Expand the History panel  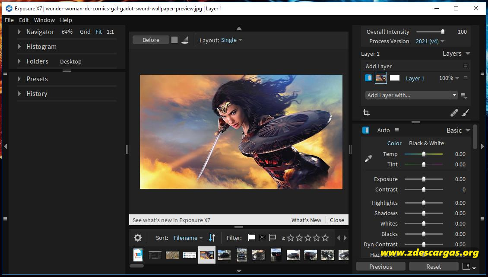click(19, 93)
